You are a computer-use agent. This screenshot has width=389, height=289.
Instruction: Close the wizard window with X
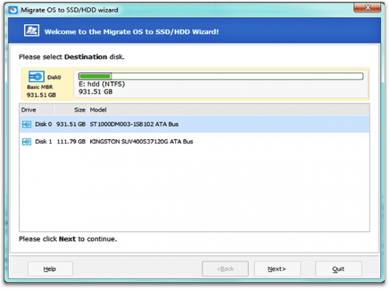pyautogui.click(x=367, y=8)
